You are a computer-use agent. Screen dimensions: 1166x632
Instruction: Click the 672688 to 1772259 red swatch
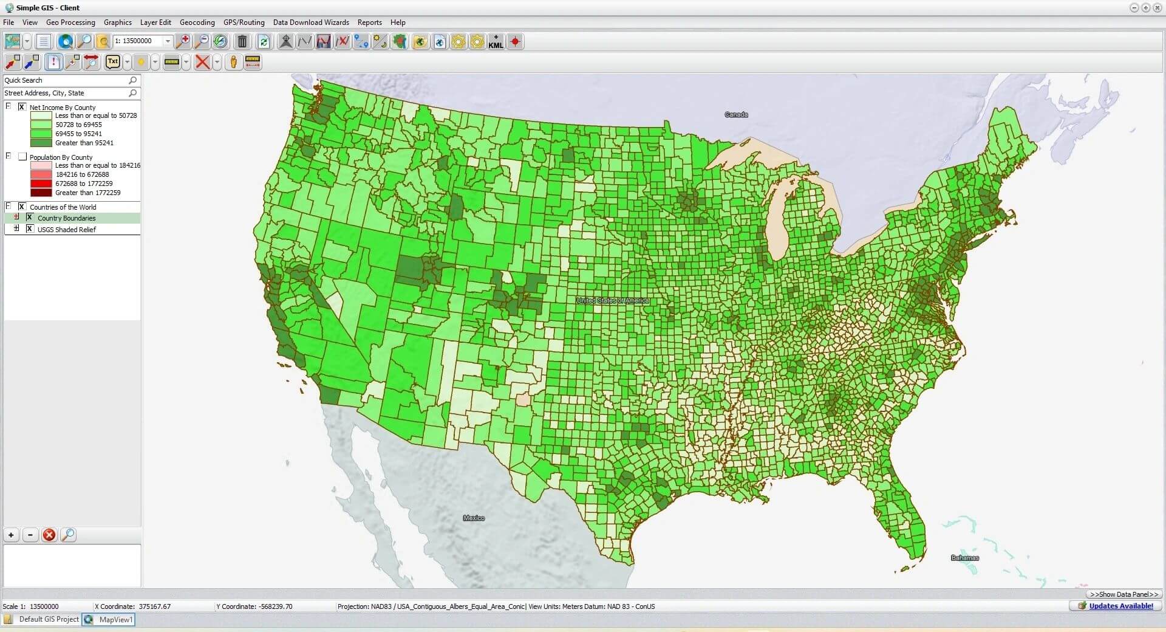pos(41,184)
